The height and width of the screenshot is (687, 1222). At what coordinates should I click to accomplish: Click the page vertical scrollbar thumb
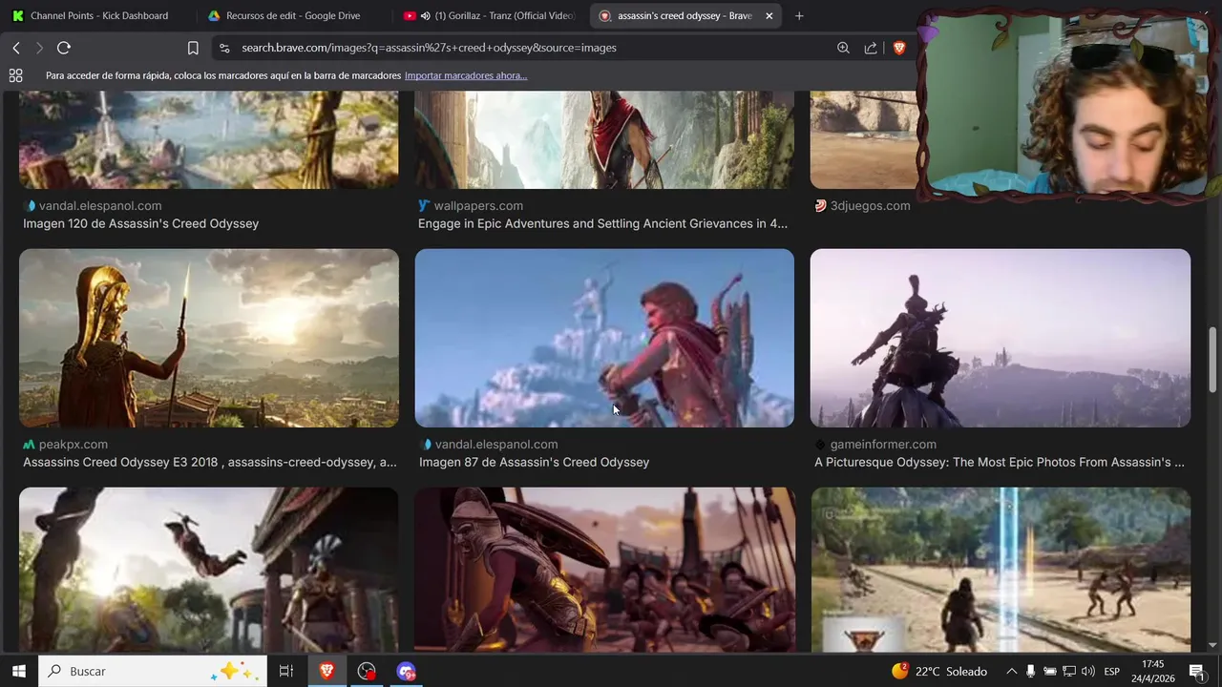click(x=1212, y=359)
